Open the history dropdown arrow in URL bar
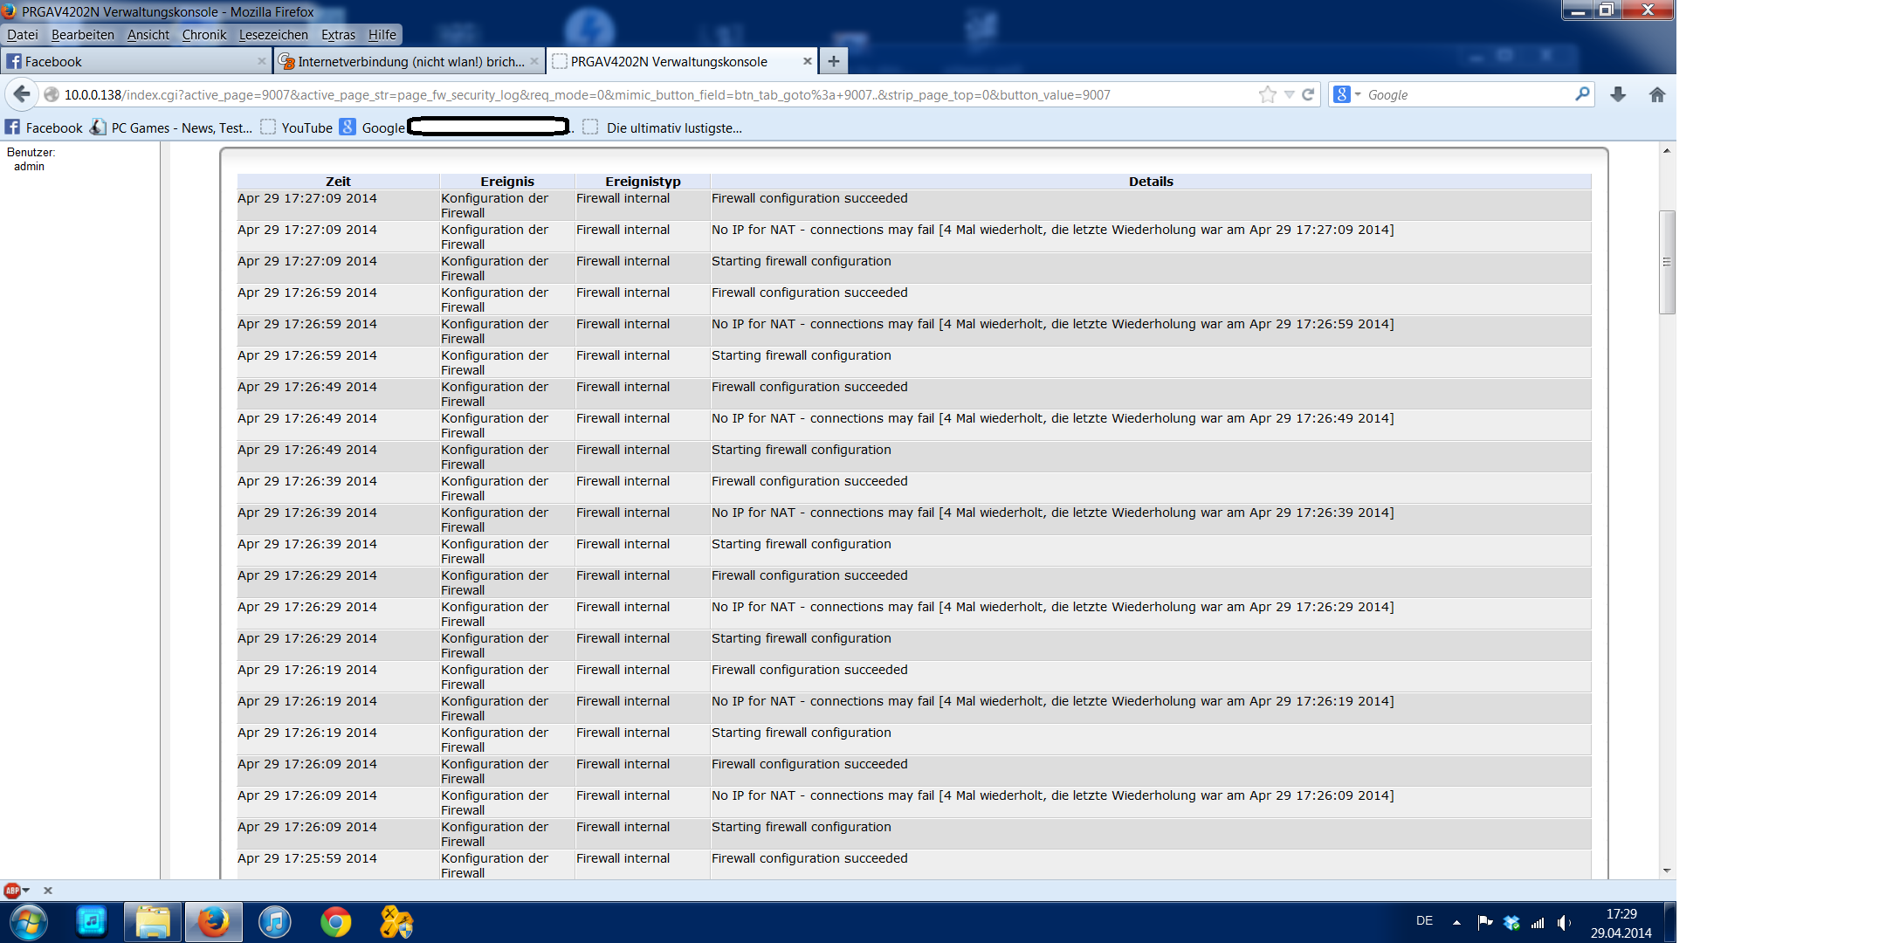The height and width of the screenshot is (943, 1879). 1289,94
